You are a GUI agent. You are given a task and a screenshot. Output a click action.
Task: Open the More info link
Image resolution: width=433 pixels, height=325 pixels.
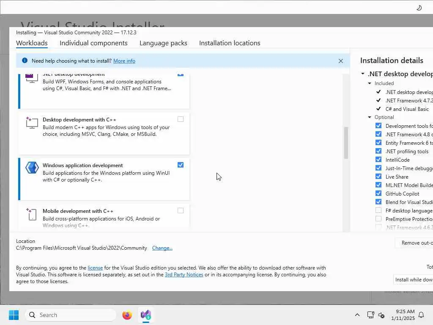[124, 61]
